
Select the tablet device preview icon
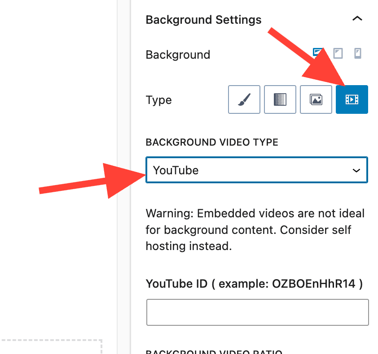(x=338, y=54)
